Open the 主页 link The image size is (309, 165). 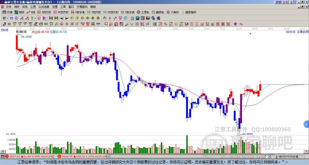293,2
